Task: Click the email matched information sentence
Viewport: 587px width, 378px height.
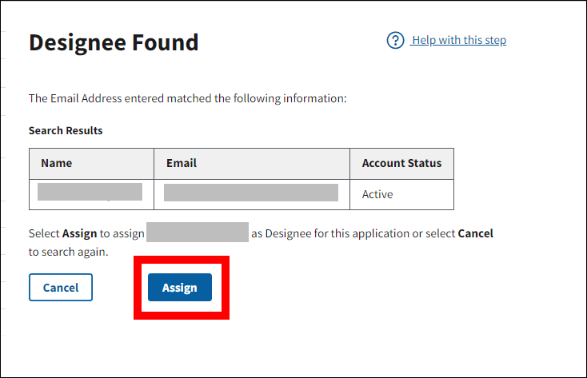Action: [187, 99]
